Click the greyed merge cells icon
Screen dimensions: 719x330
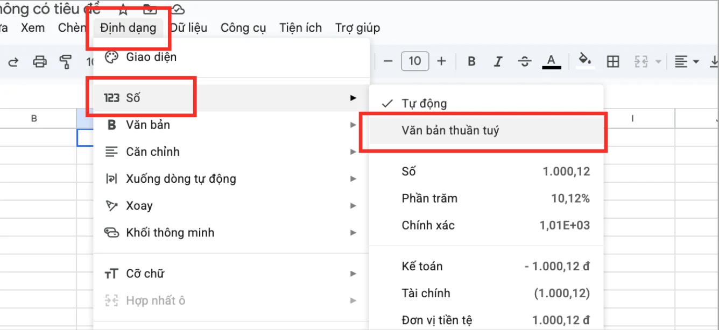pos(640,62)
